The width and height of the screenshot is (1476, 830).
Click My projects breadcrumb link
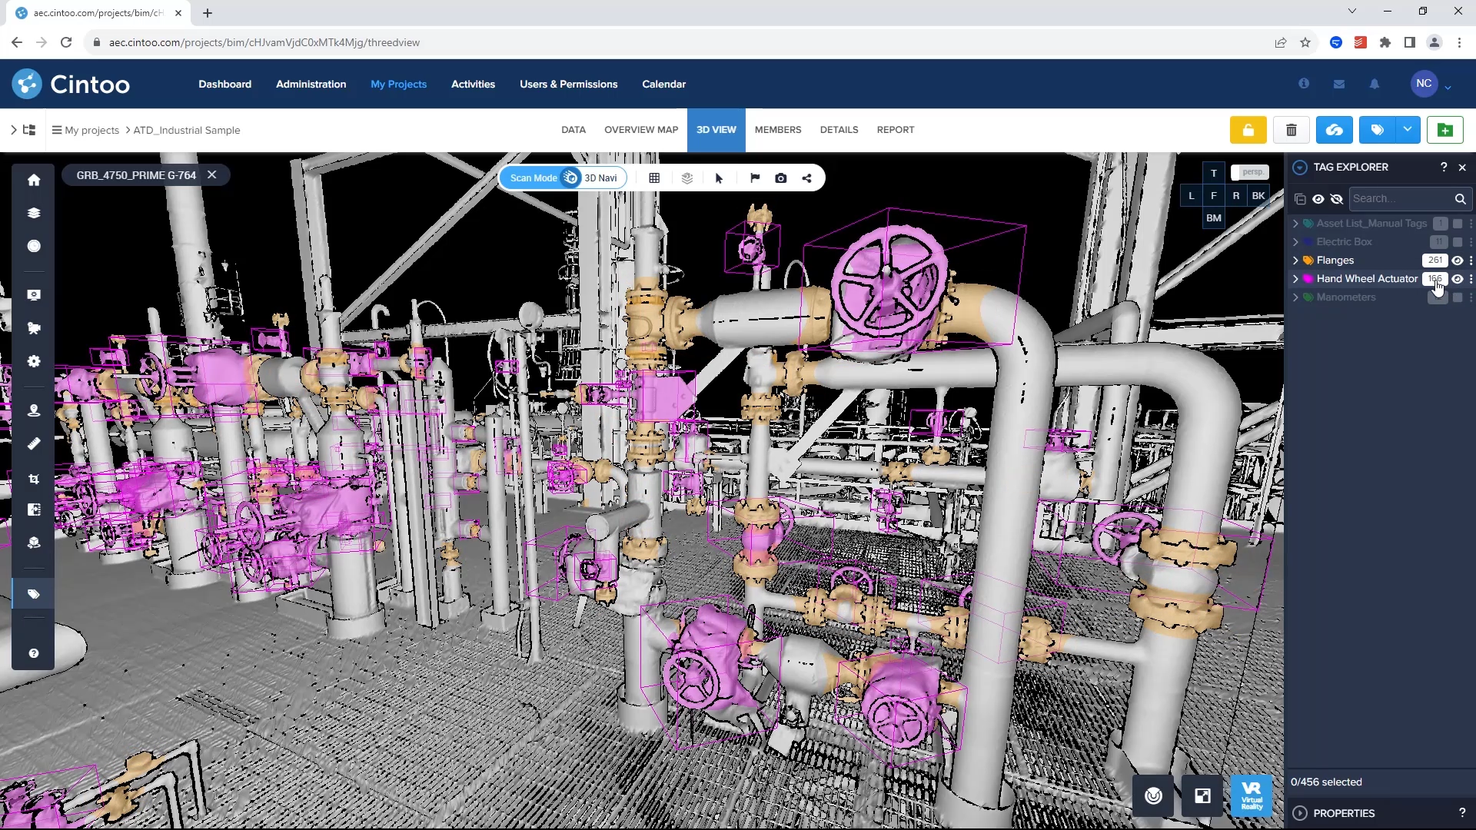click(91, 131)
